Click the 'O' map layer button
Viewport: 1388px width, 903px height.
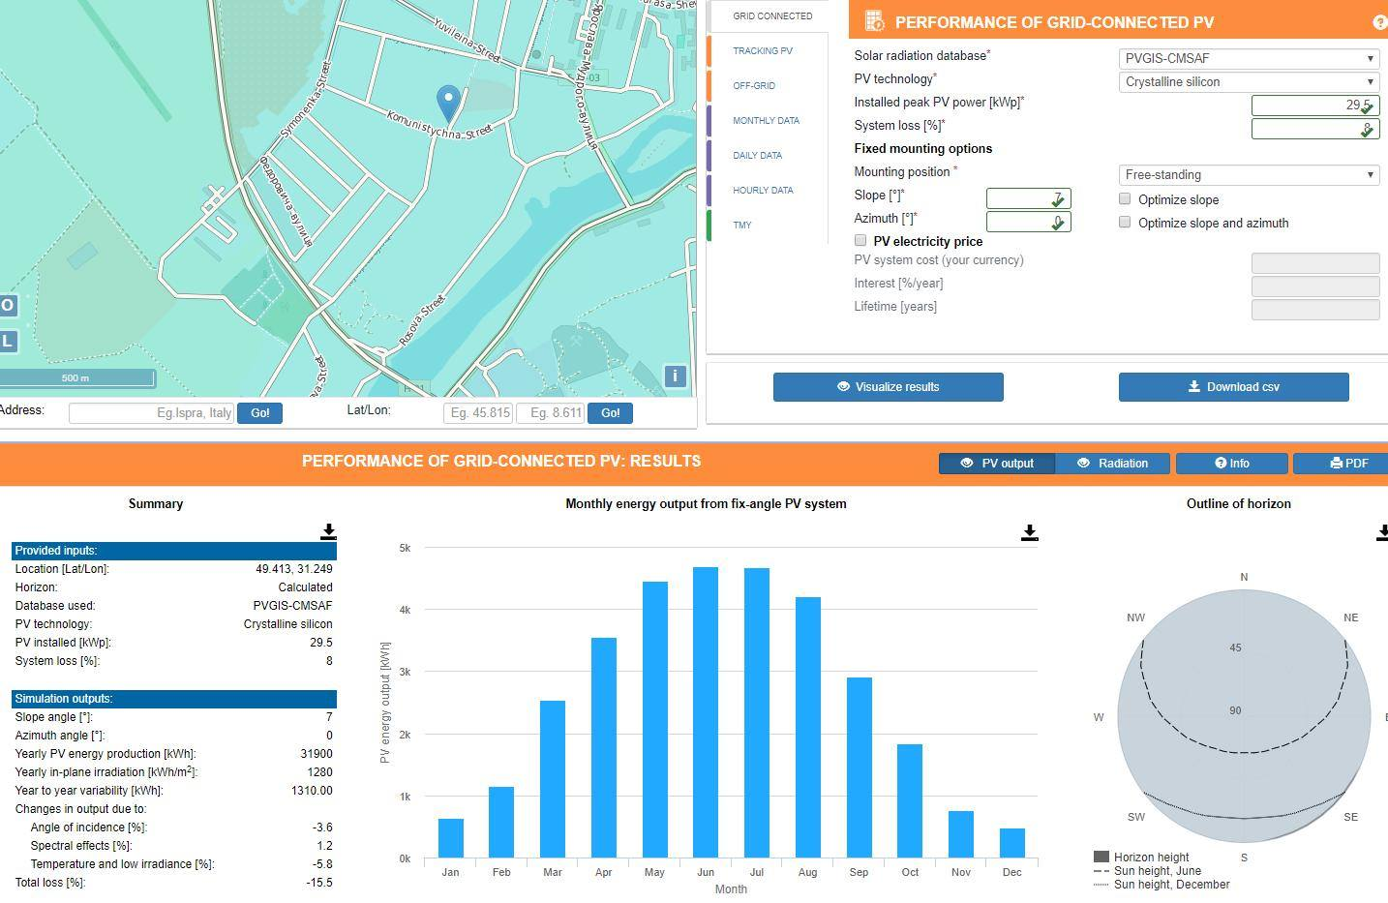coord(8,306)
